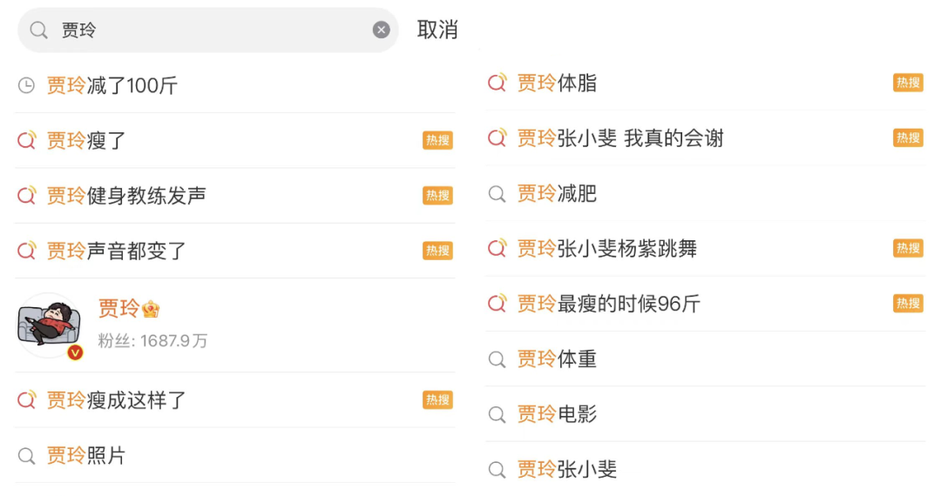Select suggestion 贾玲最瘦的时候96斤
This screenshot has height=496, width=941.
[608, 304]
